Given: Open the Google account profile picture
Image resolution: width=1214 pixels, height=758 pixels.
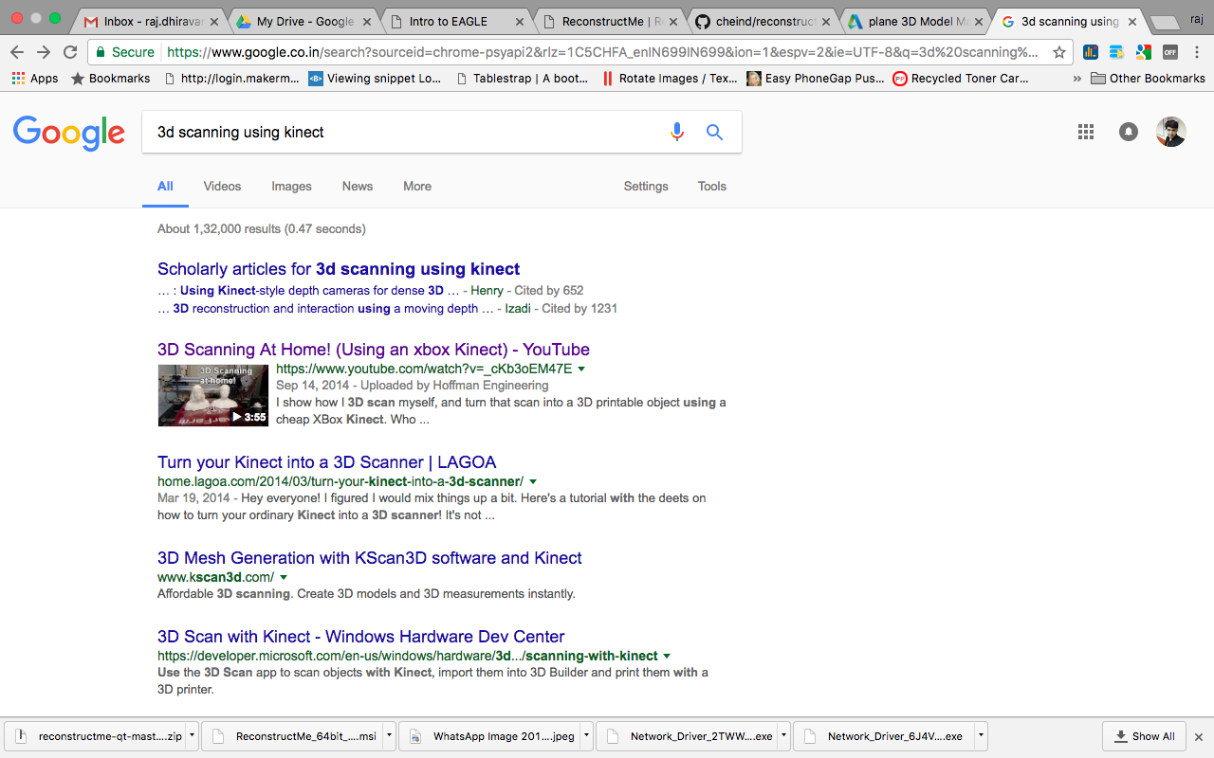Looking at the screenshot, I should pyautogui.click(x=1171, y=132).
